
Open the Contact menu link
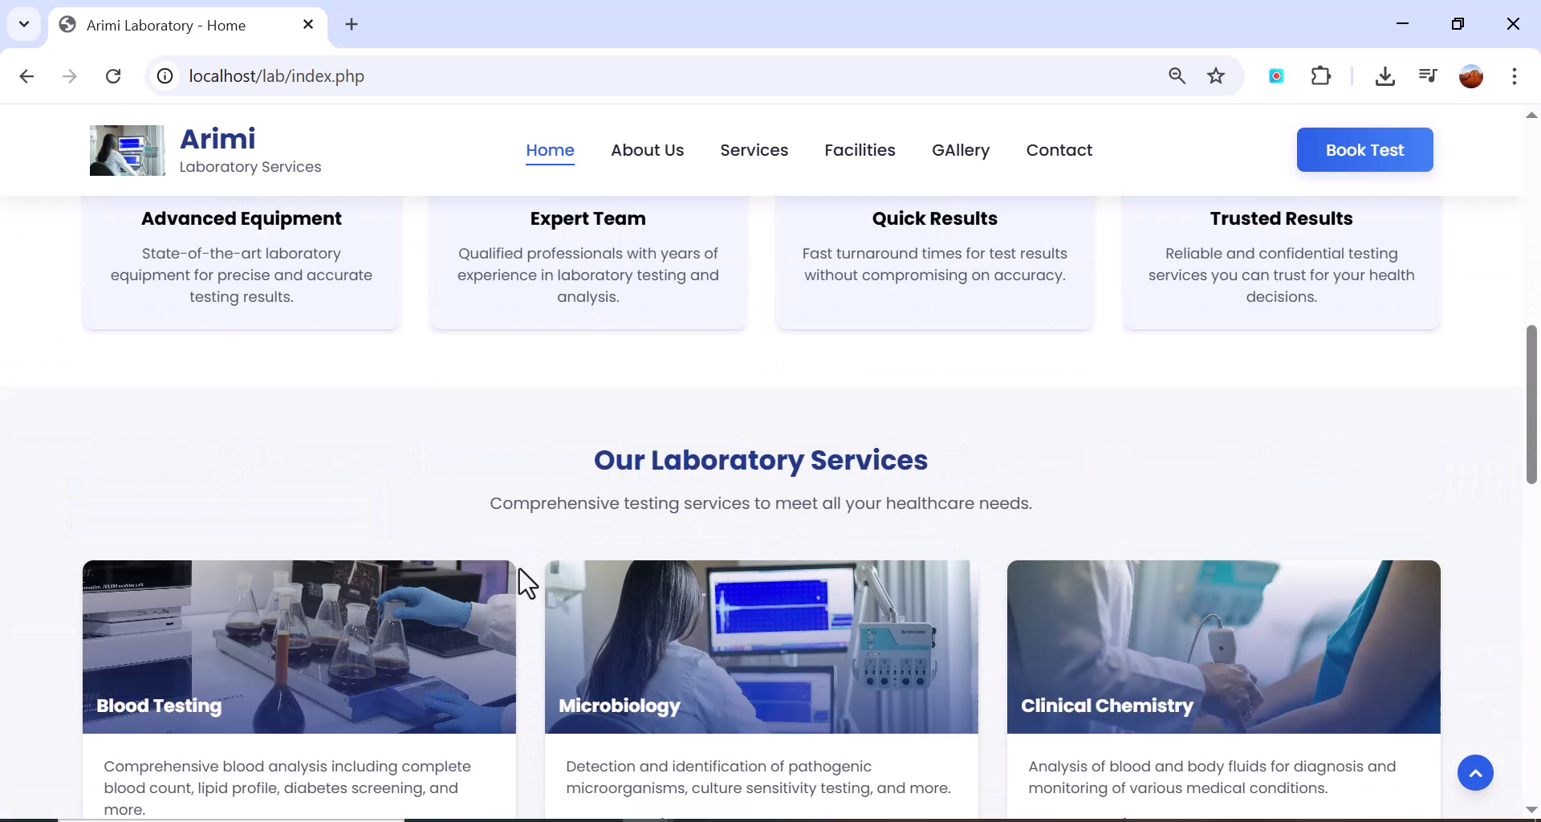(x=1059, y=150)
